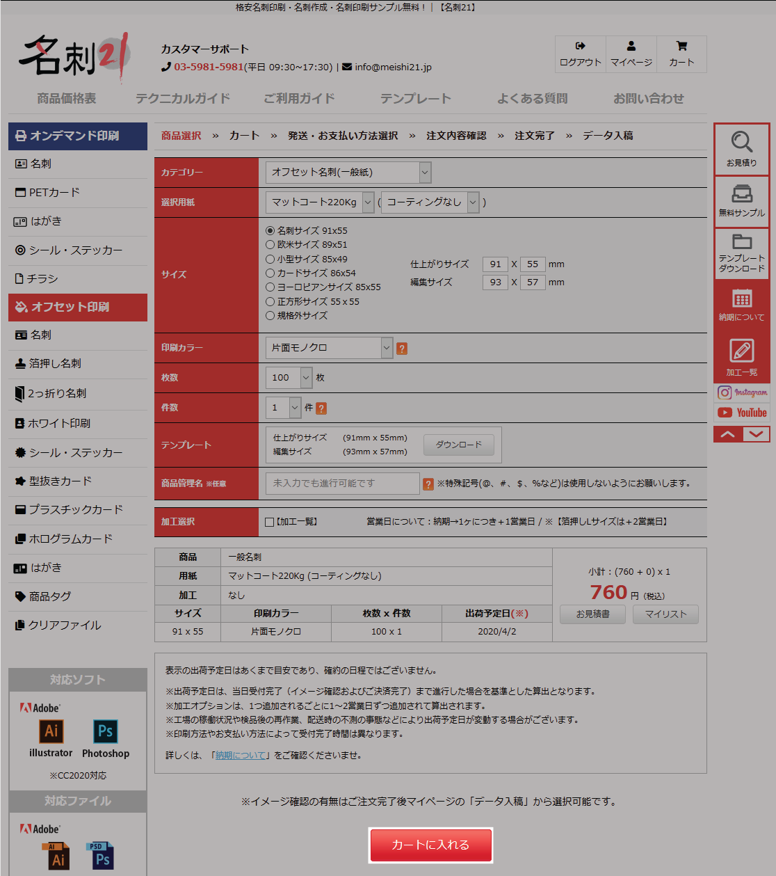This screenshot has width=776, height=876.
Task: Select 正方形サイズ 55x55 radio button
Action: pyautogui.click(x=270, y=301)
